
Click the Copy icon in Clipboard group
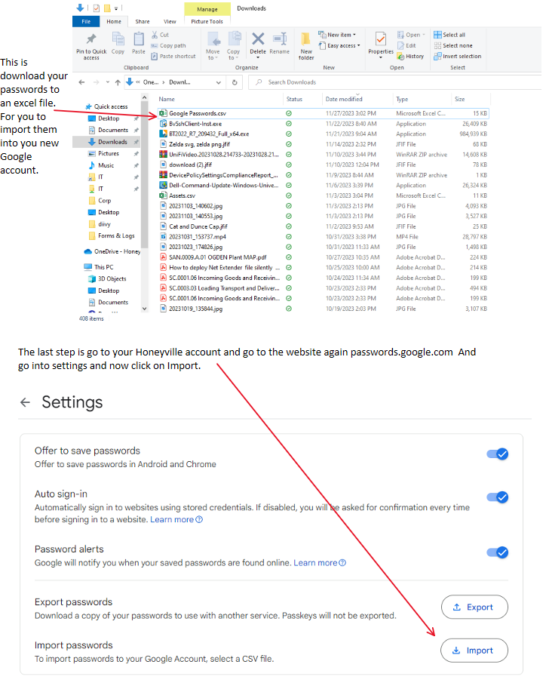(x=118, y=39)
